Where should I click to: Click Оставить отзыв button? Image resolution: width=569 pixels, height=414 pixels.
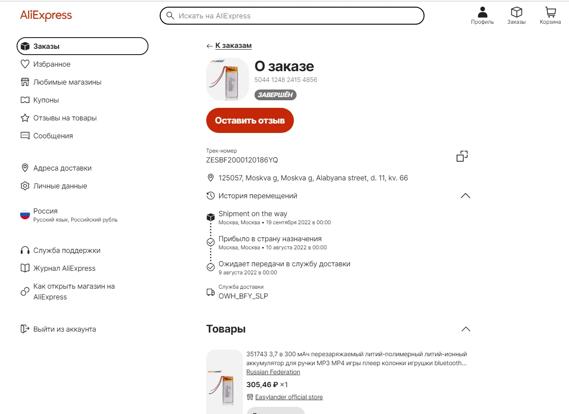tap(250, 120)
